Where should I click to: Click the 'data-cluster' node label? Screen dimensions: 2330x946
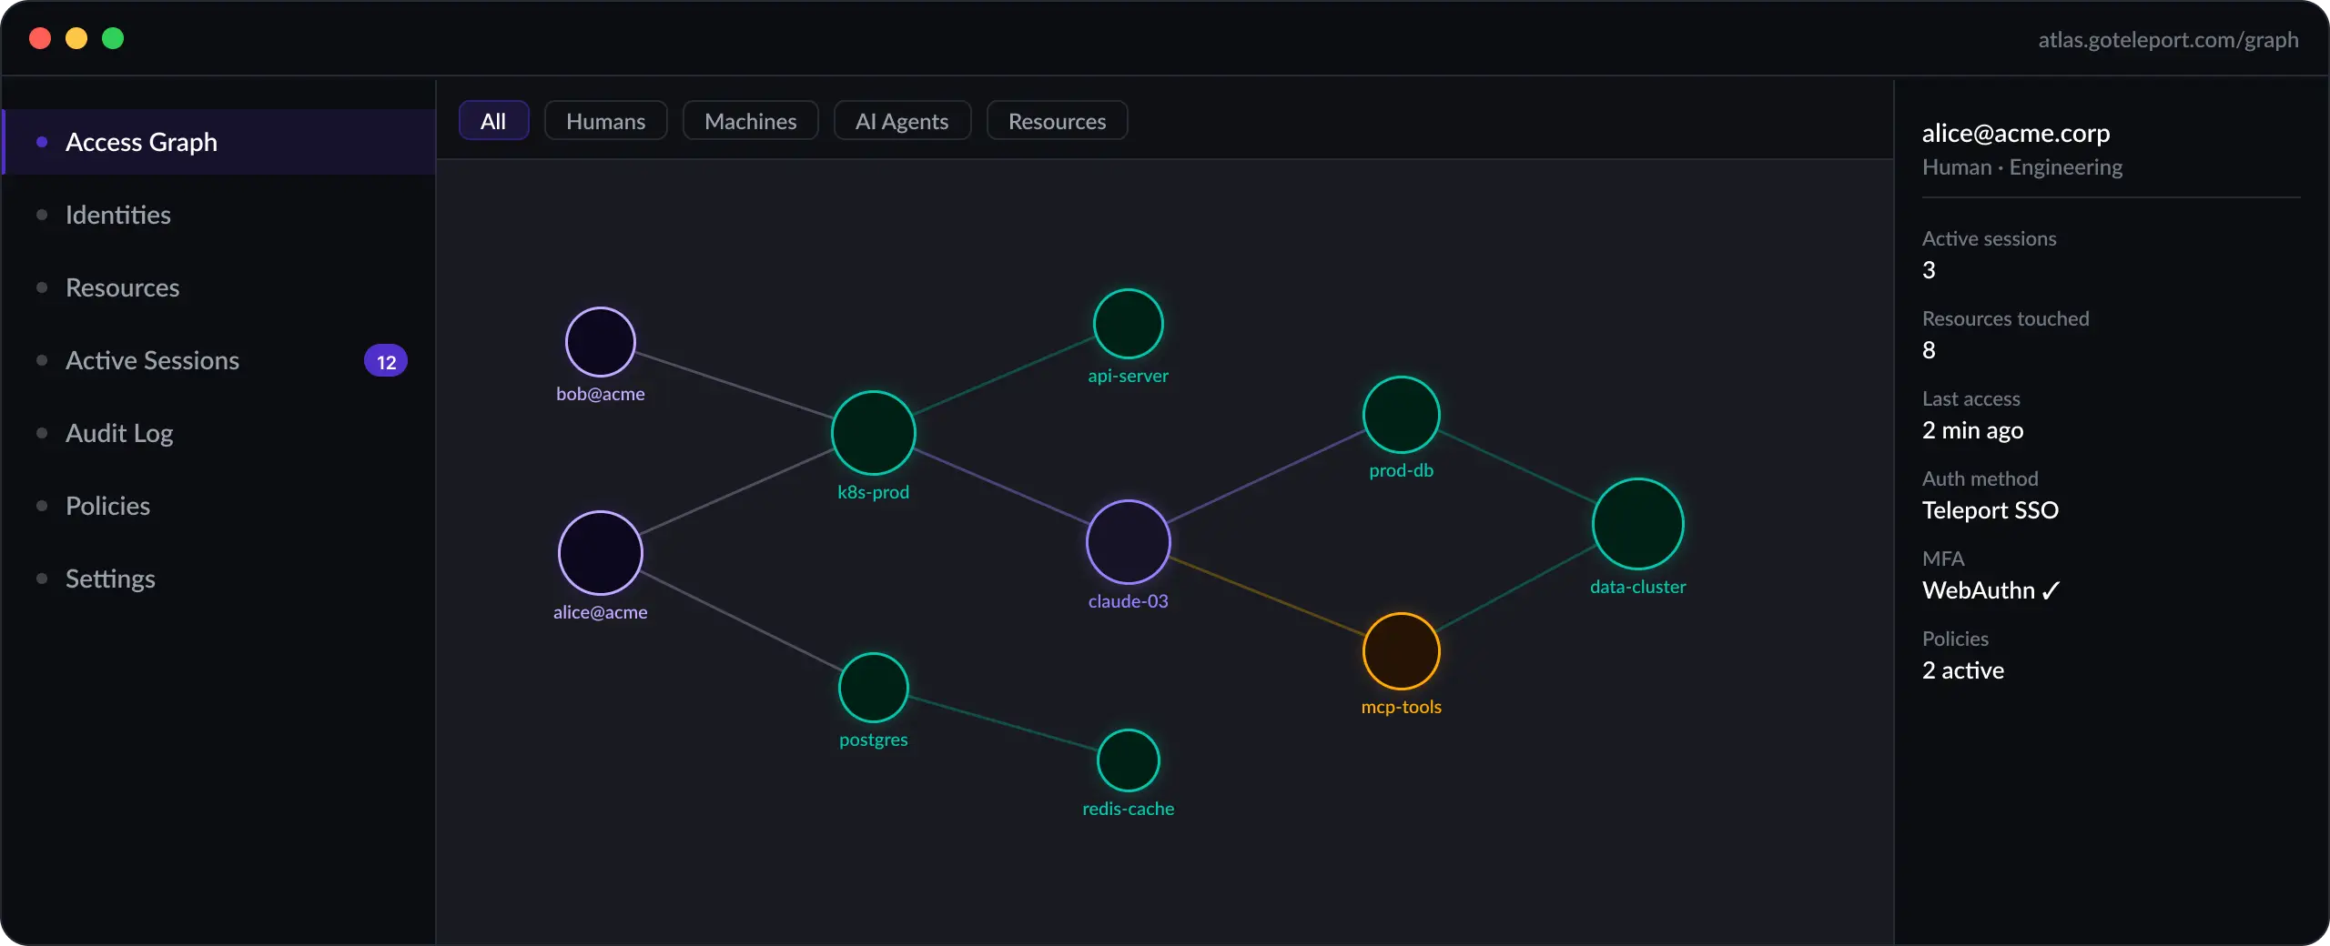coord(1637,587)
